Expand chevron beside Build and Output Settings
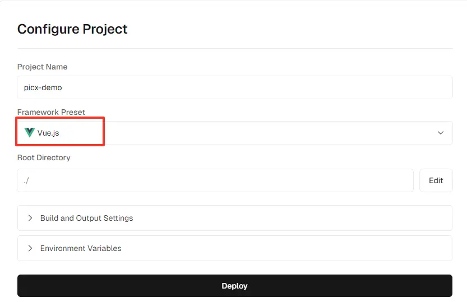 (x=30, y=218)
